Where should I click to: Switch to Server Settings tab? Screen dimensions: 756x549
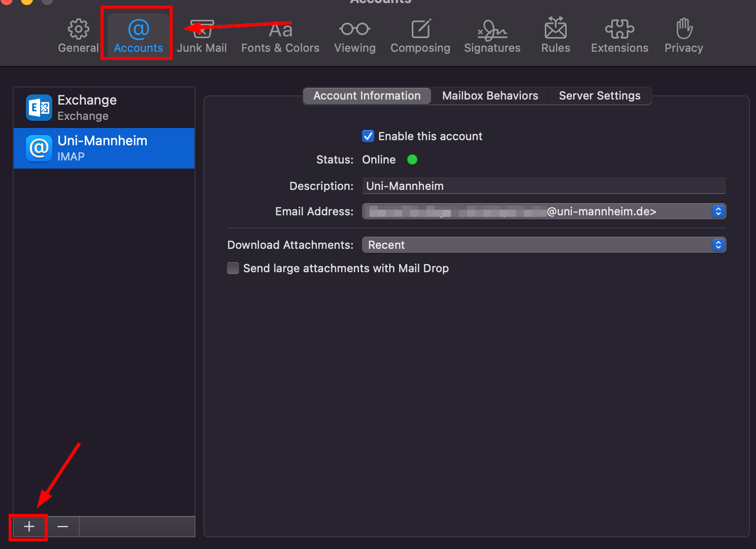click(600, 96)
